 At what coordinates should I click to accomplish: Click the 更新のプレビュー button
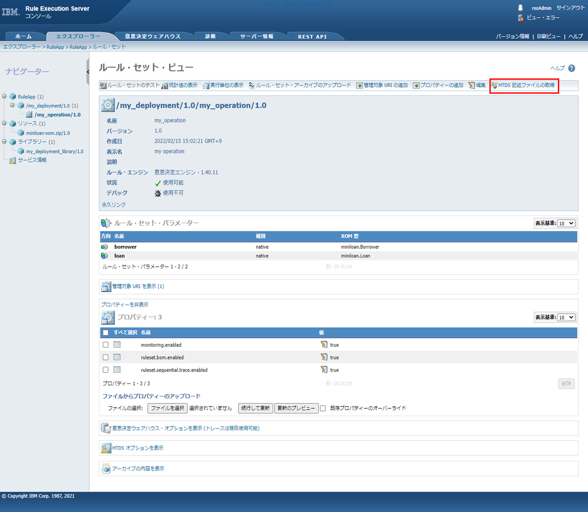tap(296, 408)
